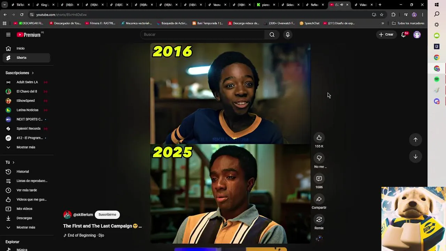
Task: Open the SpeechChat bookmark
Action: tap(309, 23)
